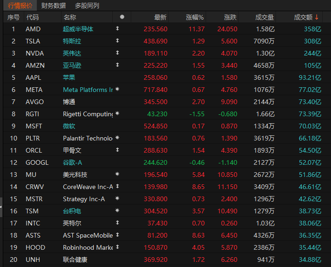
Task: Click the star marker in the TSM row
Action: [x=117, y=211]
